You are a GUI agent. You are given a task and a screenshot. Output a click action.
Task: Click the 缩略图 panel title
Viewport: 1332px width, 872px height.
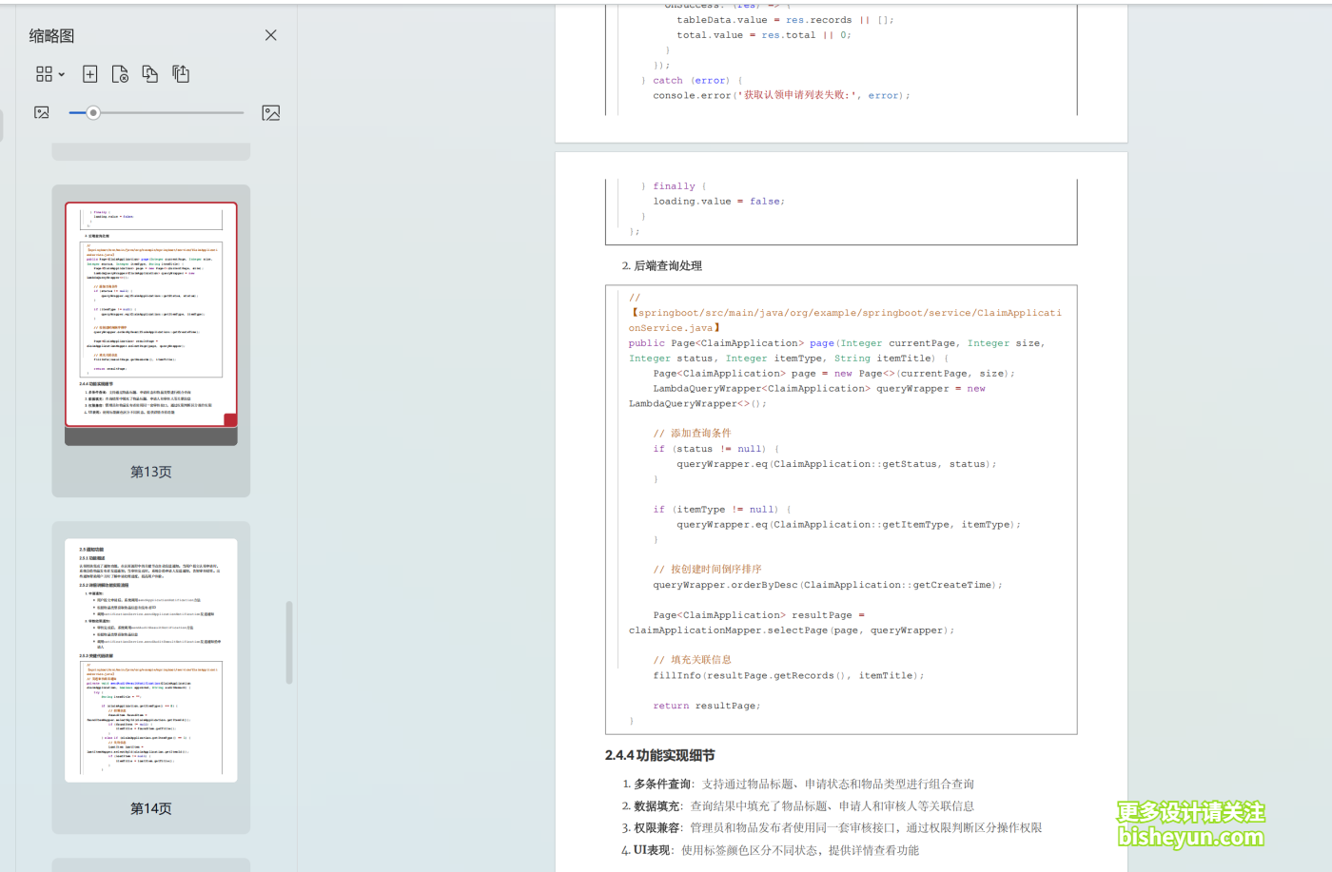click(51, 36)
